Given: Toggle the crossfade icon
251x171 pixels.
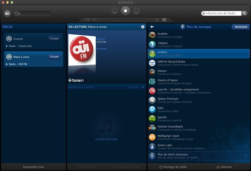Looking at the screenshot, I should coord(157,20).
